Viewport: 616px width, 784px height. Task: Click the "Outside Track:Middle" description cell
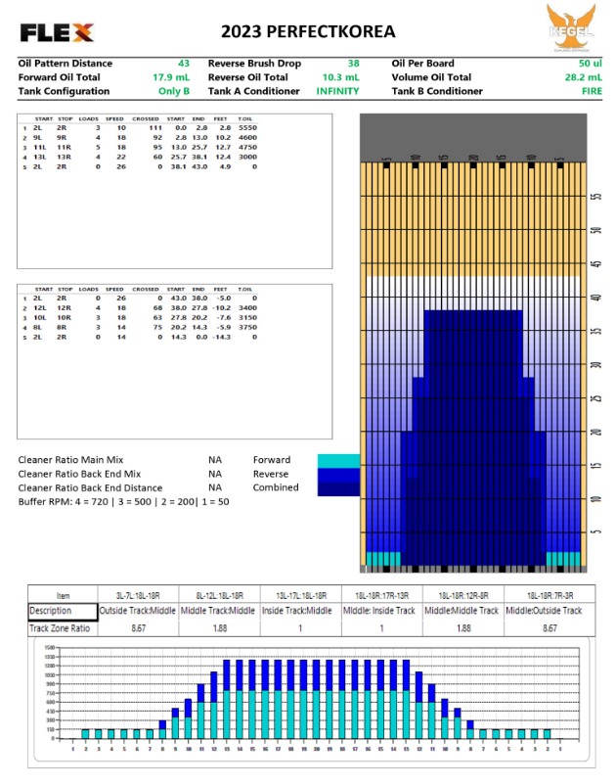pos(138,611)
